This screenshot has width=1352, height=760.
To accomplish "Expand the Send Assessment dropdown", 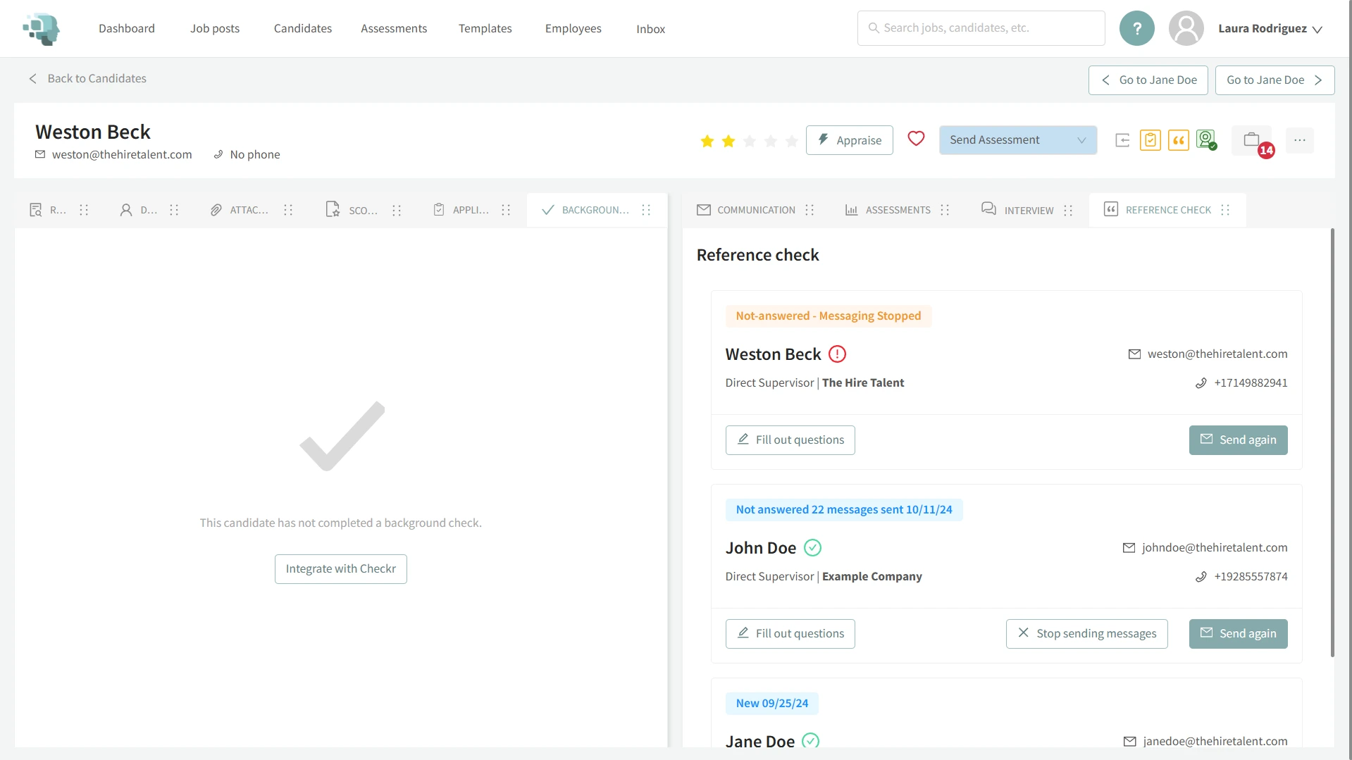I will pos(1081,140).
